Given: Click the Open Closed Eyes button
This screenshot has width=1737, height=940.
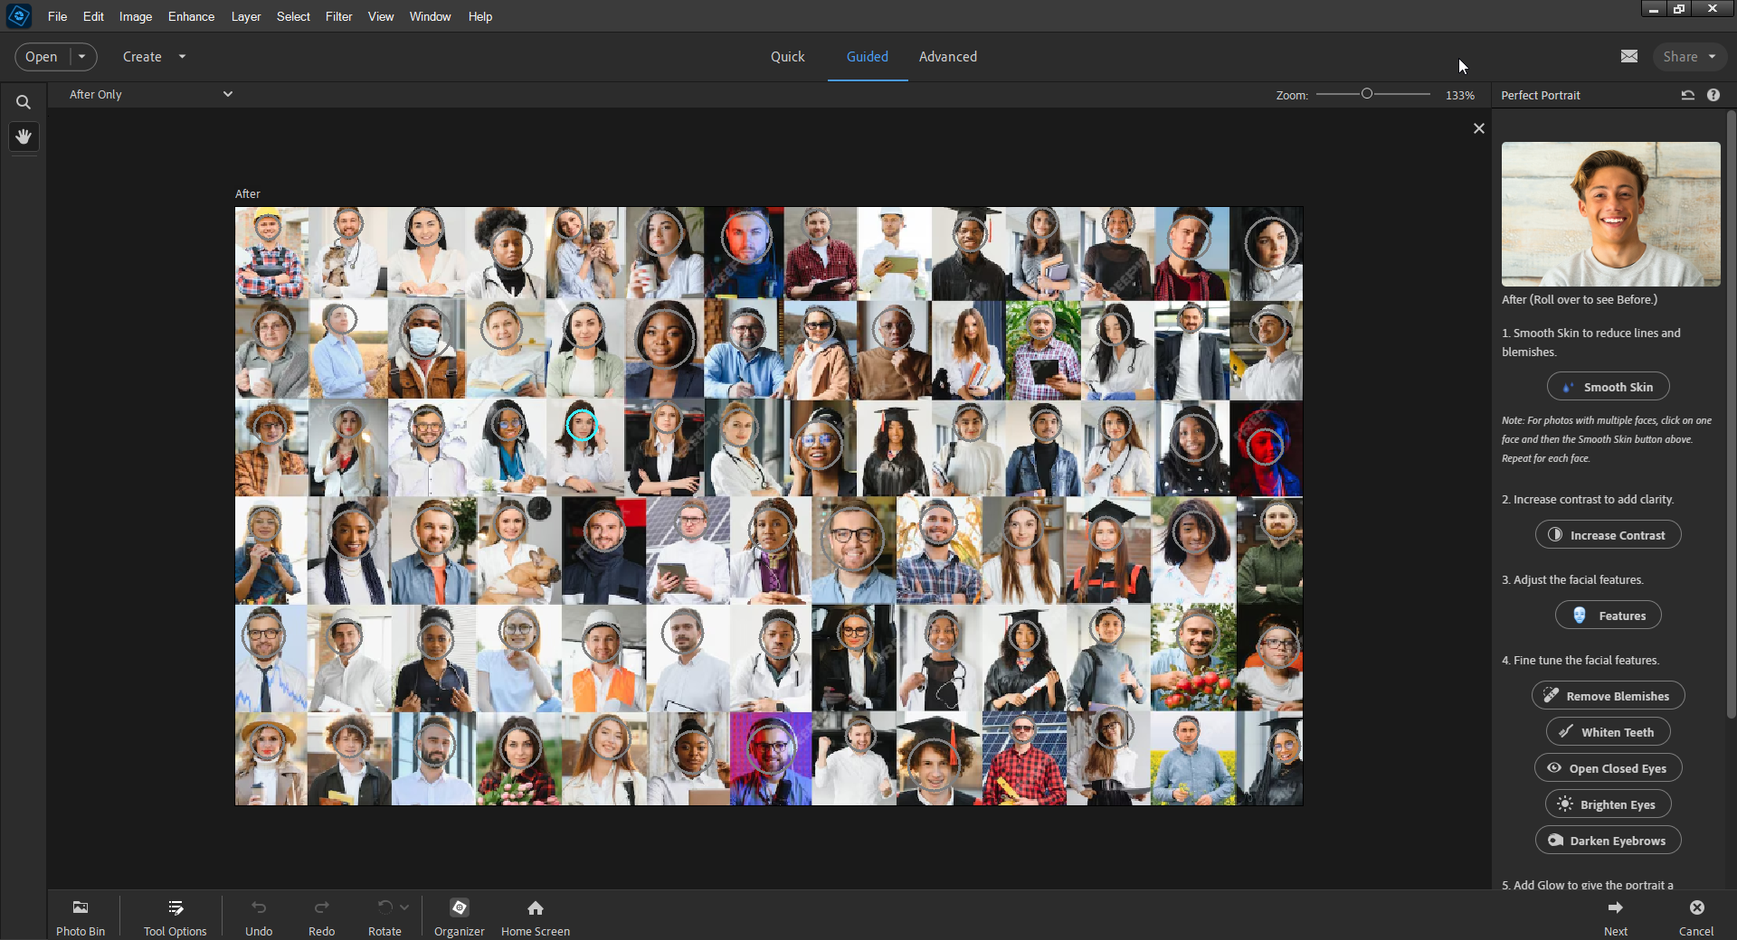Looking at the screenshot, I should (1608, 767).
